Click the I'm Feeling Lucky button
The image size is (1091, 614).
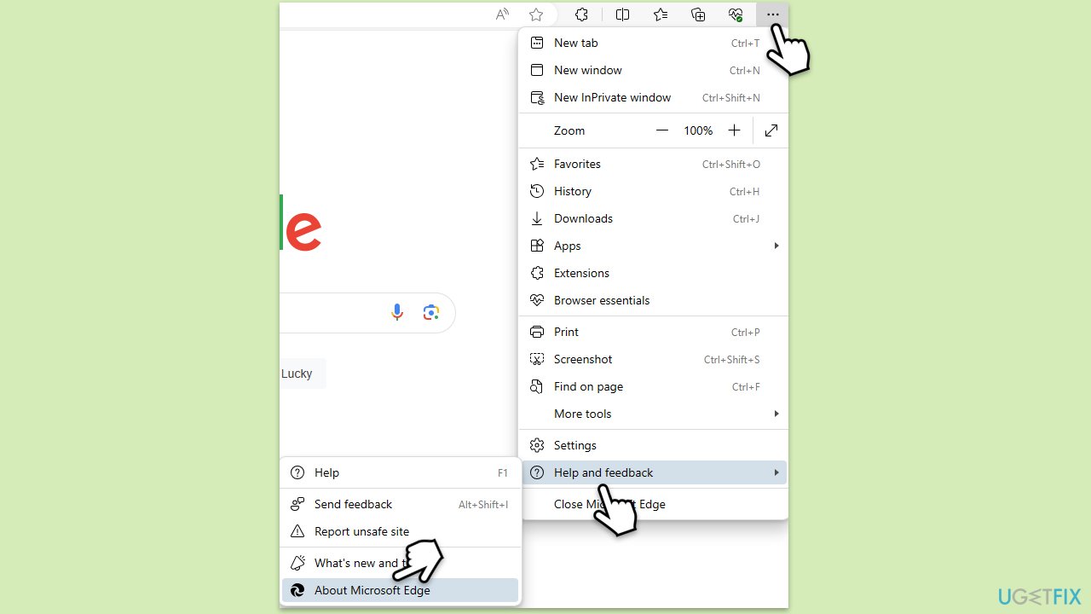pyautogui.click(x=303, y=374)
